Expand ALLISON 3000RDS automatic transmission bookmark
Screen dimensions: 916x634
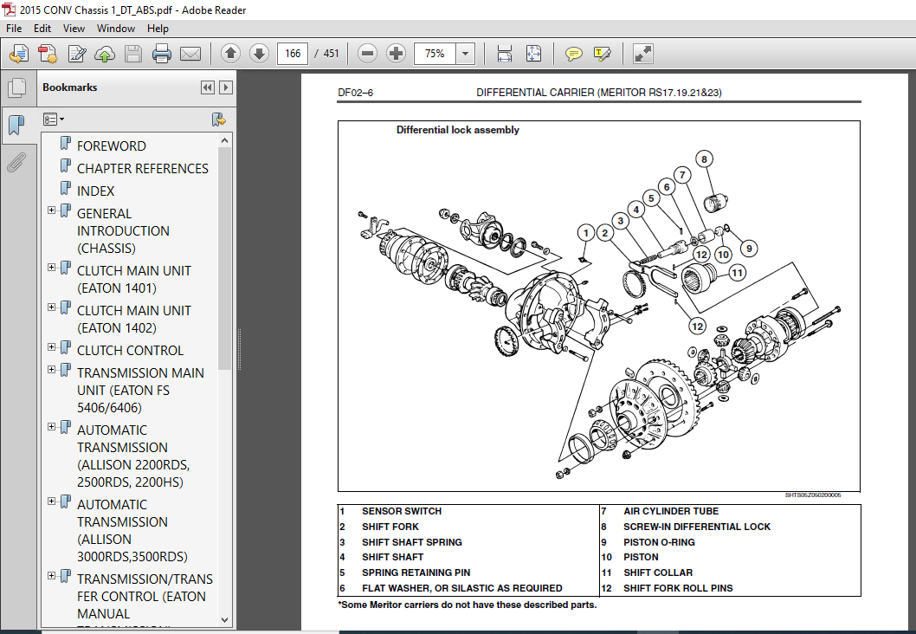[51, 501]
